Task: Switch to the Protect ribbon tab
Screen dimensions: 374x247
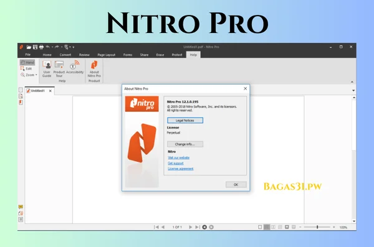Action: pyautogui.click(x=177, y=55)
